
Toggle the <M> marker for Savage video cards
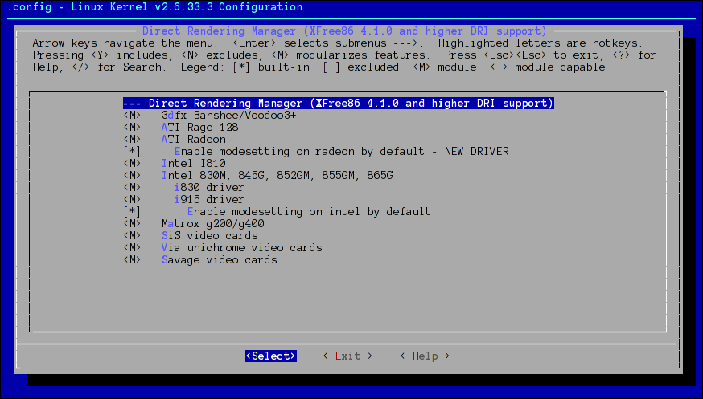click(132, 260)
